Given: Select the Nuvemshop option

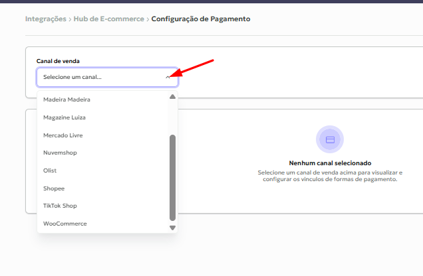Looking at the screenshot, I should [102, 153].
